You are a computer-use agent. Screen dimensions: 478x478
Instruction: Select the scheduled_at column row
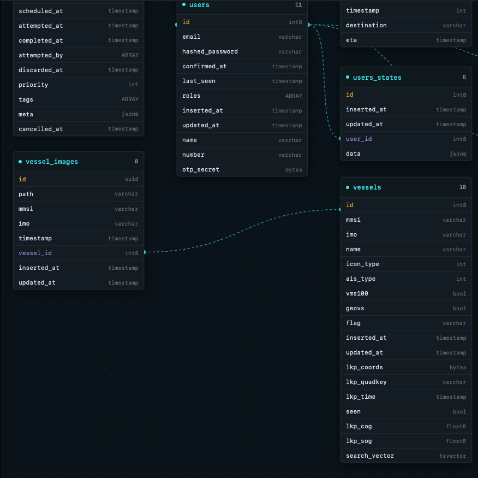79,11
